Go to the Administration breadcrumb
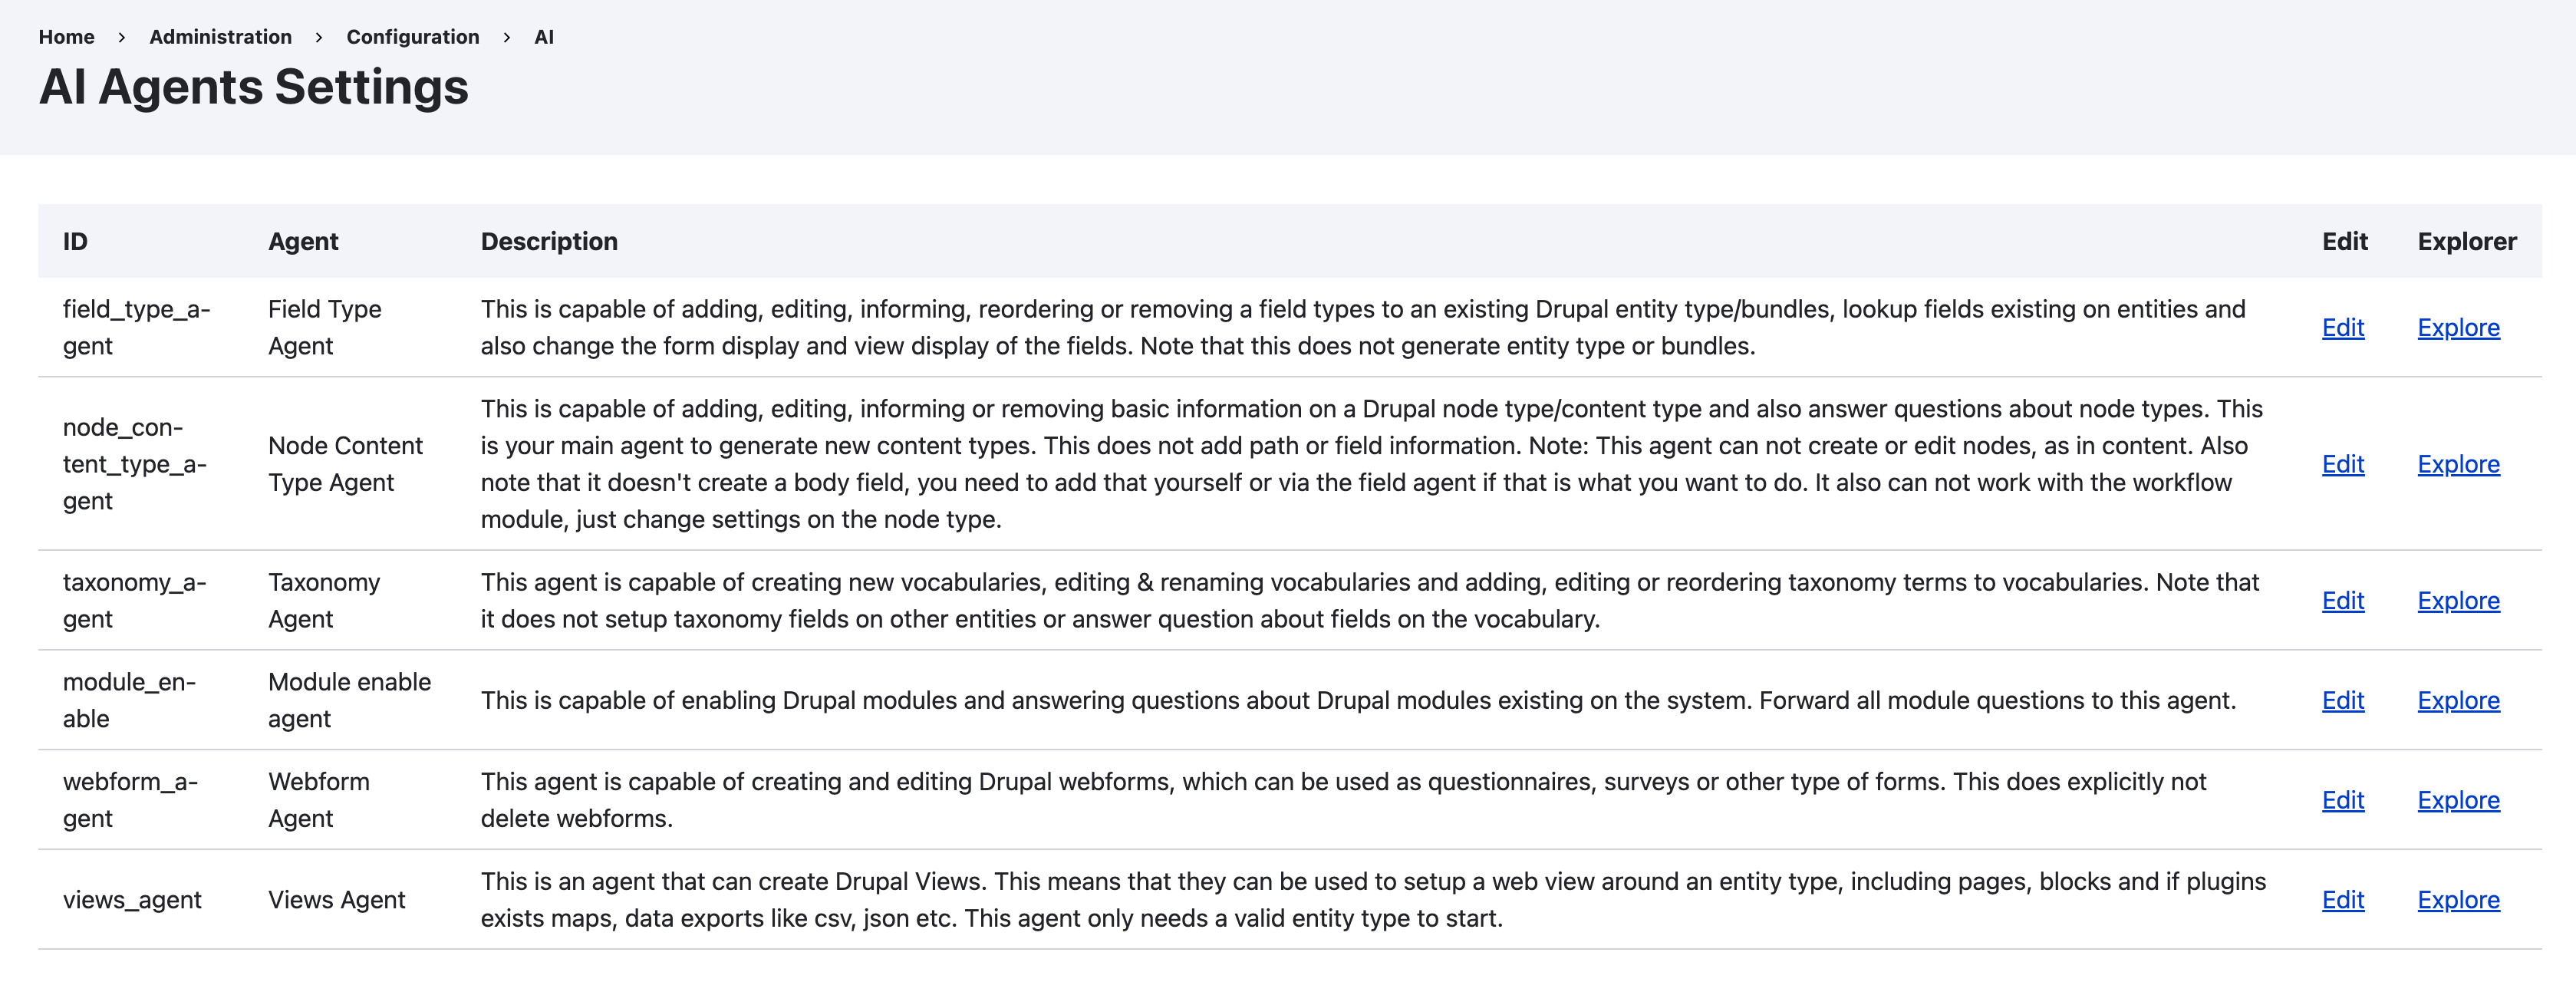Image resolution: width=2576 pixels, height=1005 pixels. coord(220,37)
